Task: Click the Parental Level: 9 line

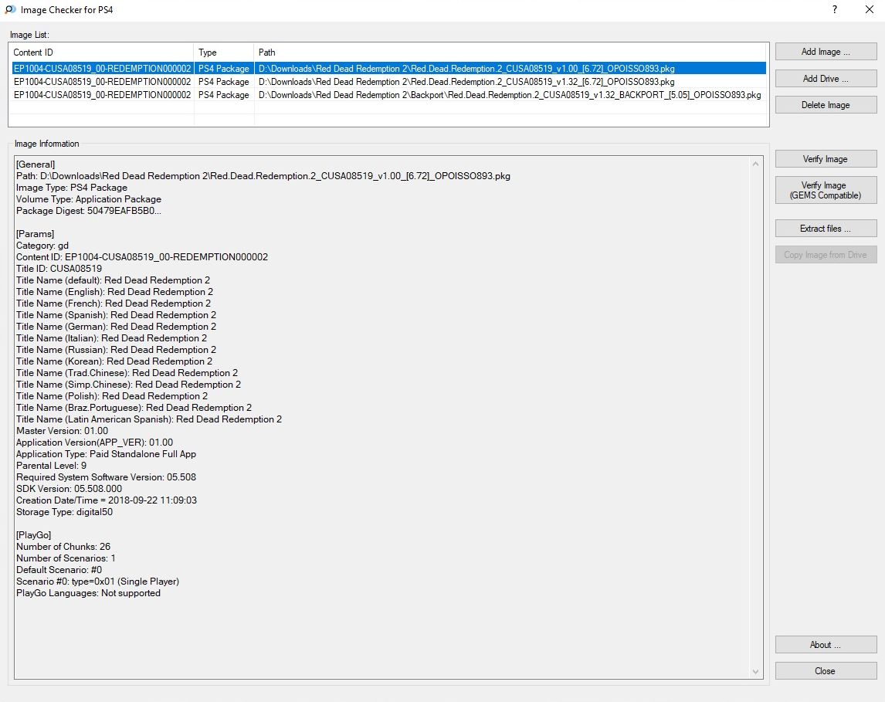Action: pyautogui.click(x=52, y=466)
